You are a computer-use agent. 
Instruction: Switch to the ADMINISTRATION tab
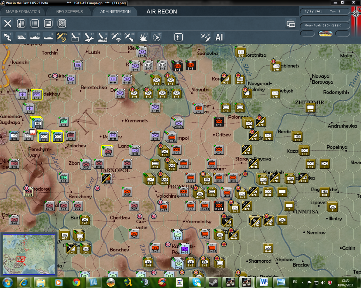click(115, 12)
